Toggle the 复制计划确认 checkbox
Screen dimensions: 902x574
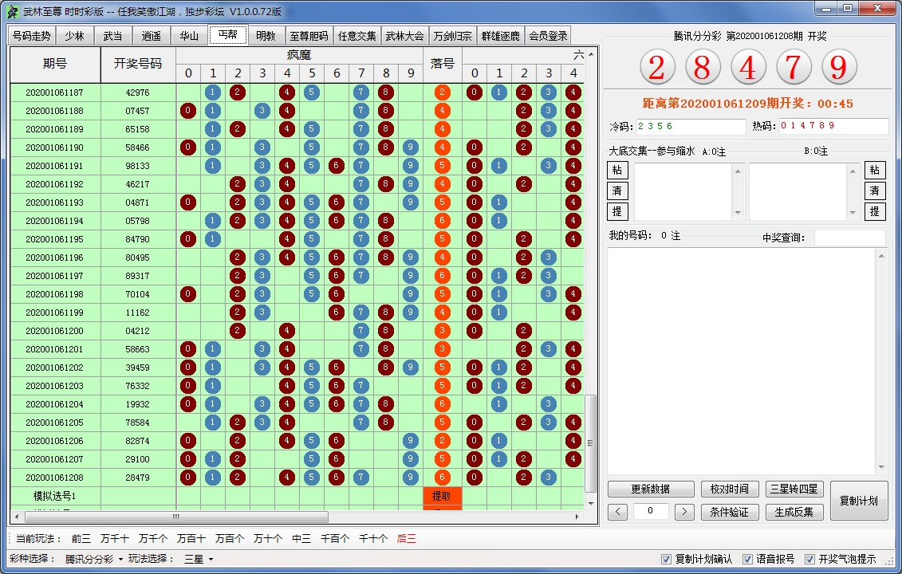pos(667,559)
